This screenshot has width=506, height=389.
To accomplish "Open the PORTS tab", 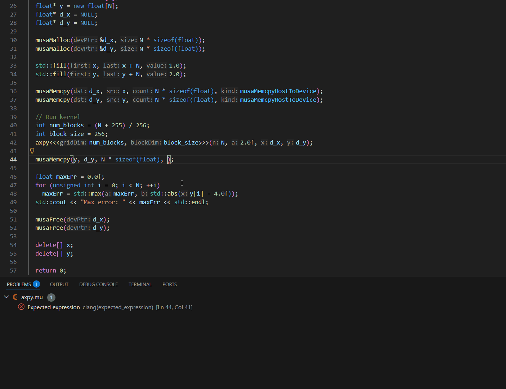I will coord(170,284).
